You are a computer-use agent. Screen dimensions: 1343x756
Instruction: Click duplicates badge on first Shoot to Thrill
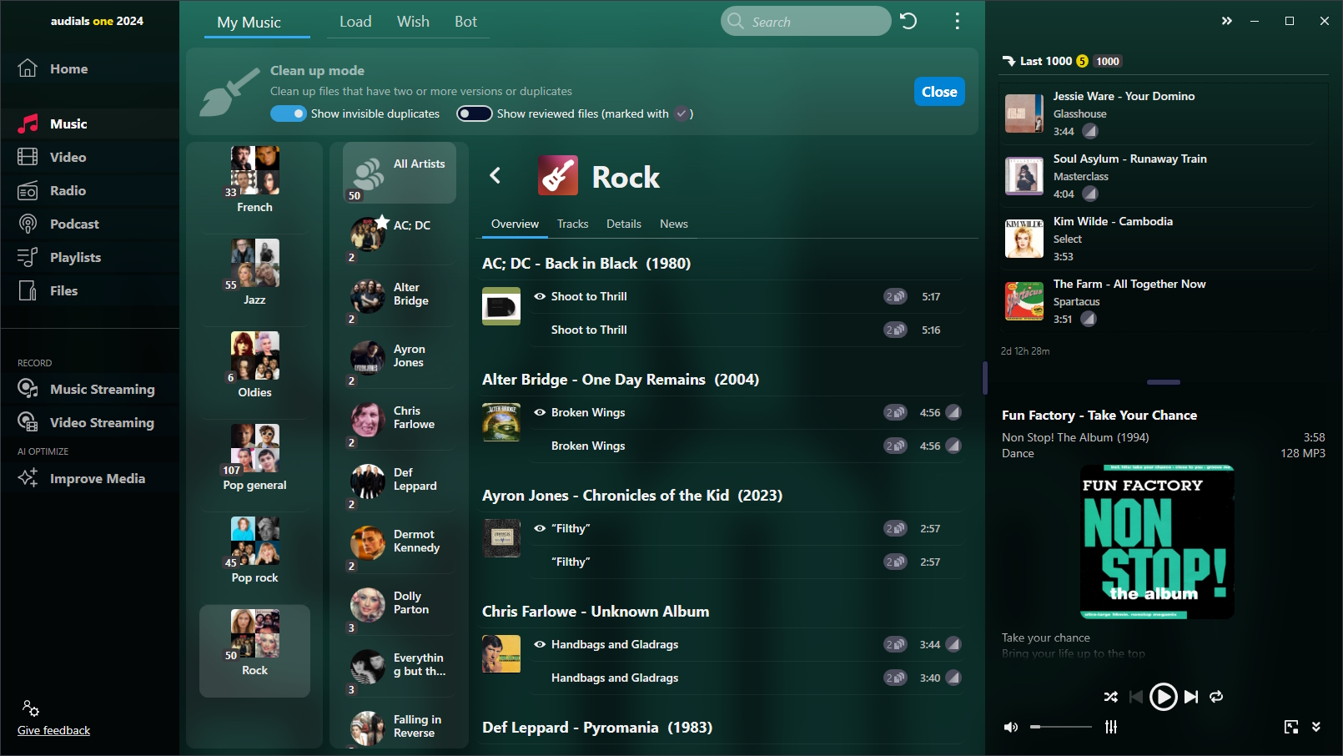click(x=895, y=296)
